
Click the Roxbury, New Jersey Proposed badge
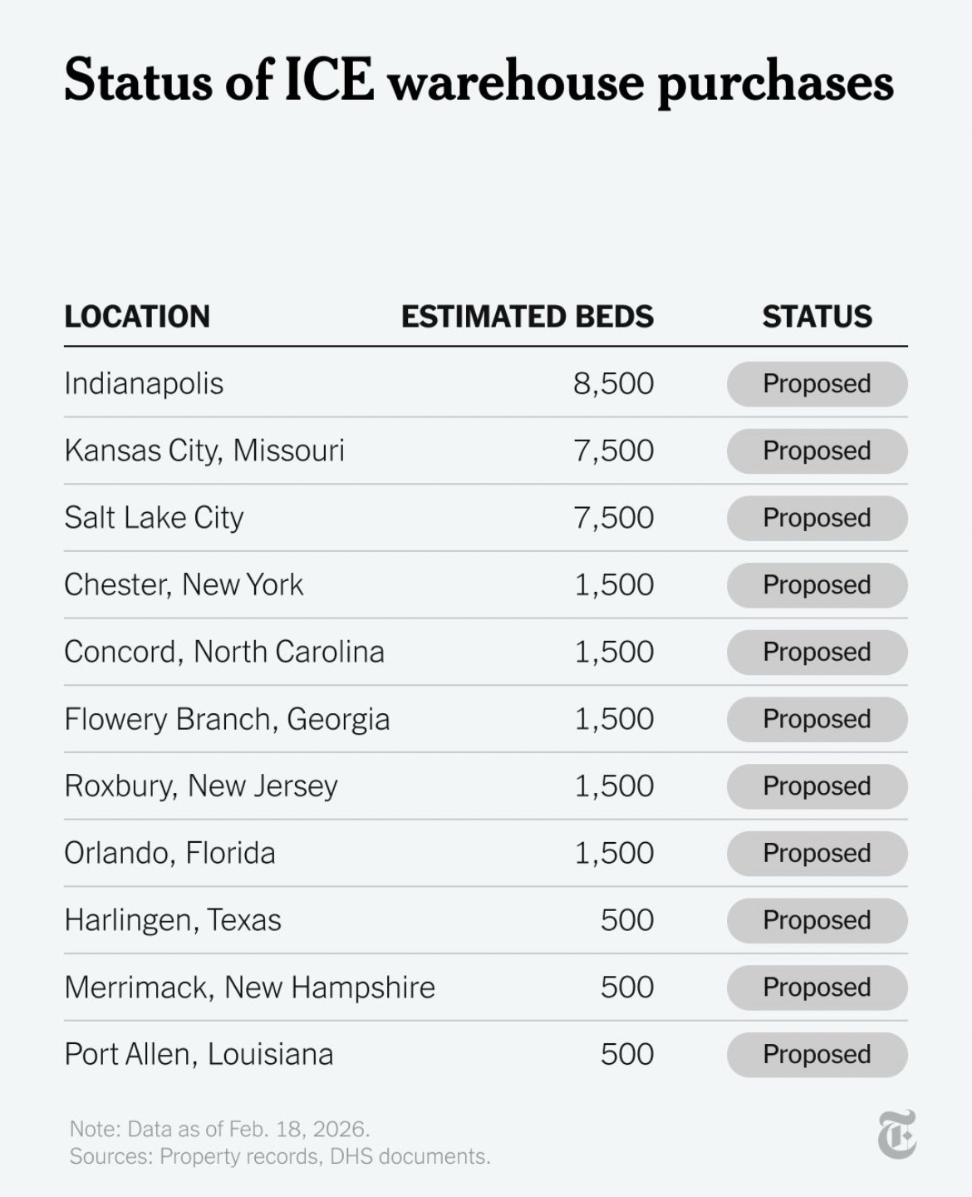coord(817,786)
